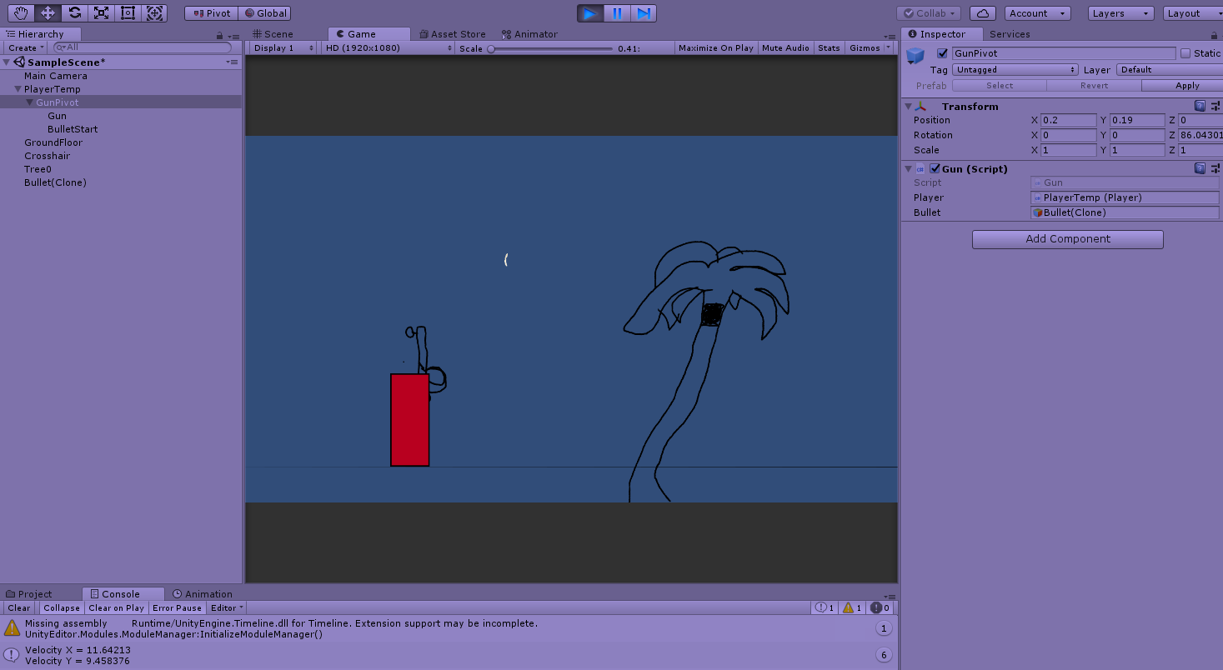The image size is (1223, 670).
Task: Click the GunPivot name field
Action: (1064, 53)
